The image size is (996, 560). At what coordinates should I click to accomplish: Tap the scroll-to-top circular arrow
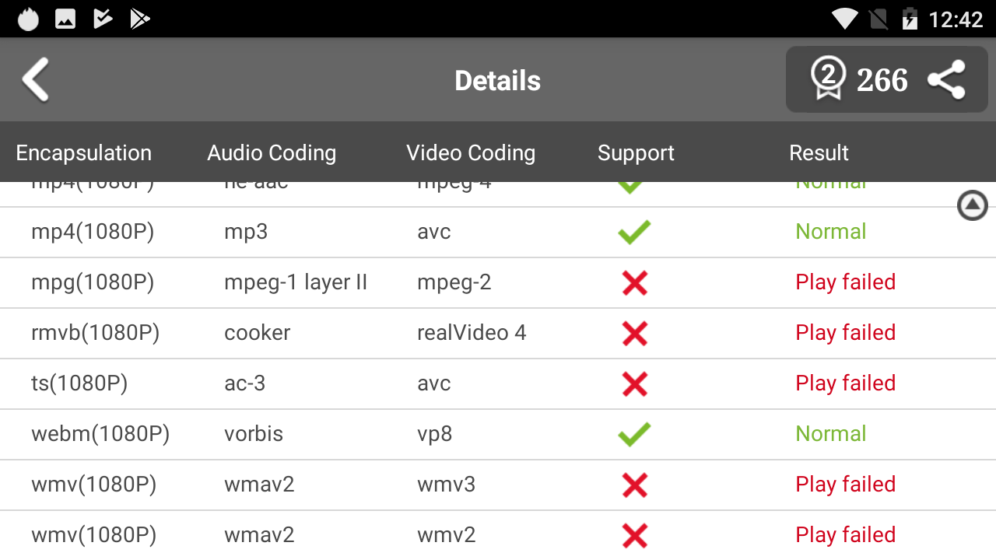point(972,205)
